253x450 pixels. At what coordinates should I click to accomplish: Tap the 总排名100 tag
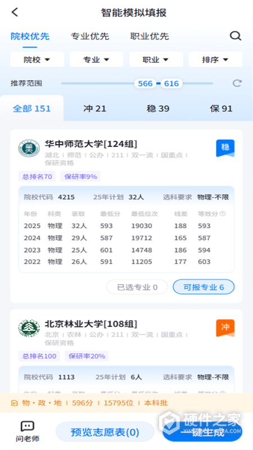(x=39, y=356)
